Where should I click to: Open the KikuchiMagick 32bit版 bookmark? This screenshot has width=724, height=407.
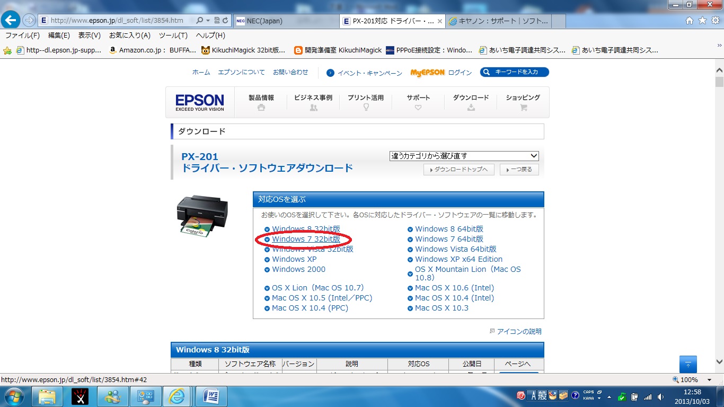tap(243, 50)
